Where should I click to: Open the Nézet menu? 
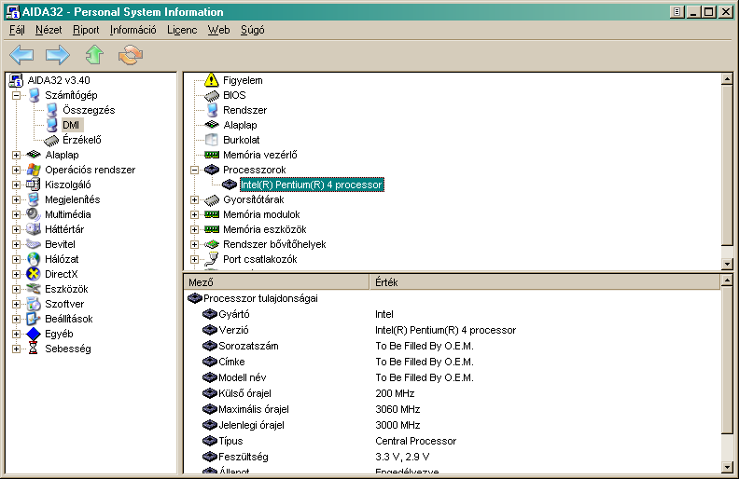[x=49, y=30]
